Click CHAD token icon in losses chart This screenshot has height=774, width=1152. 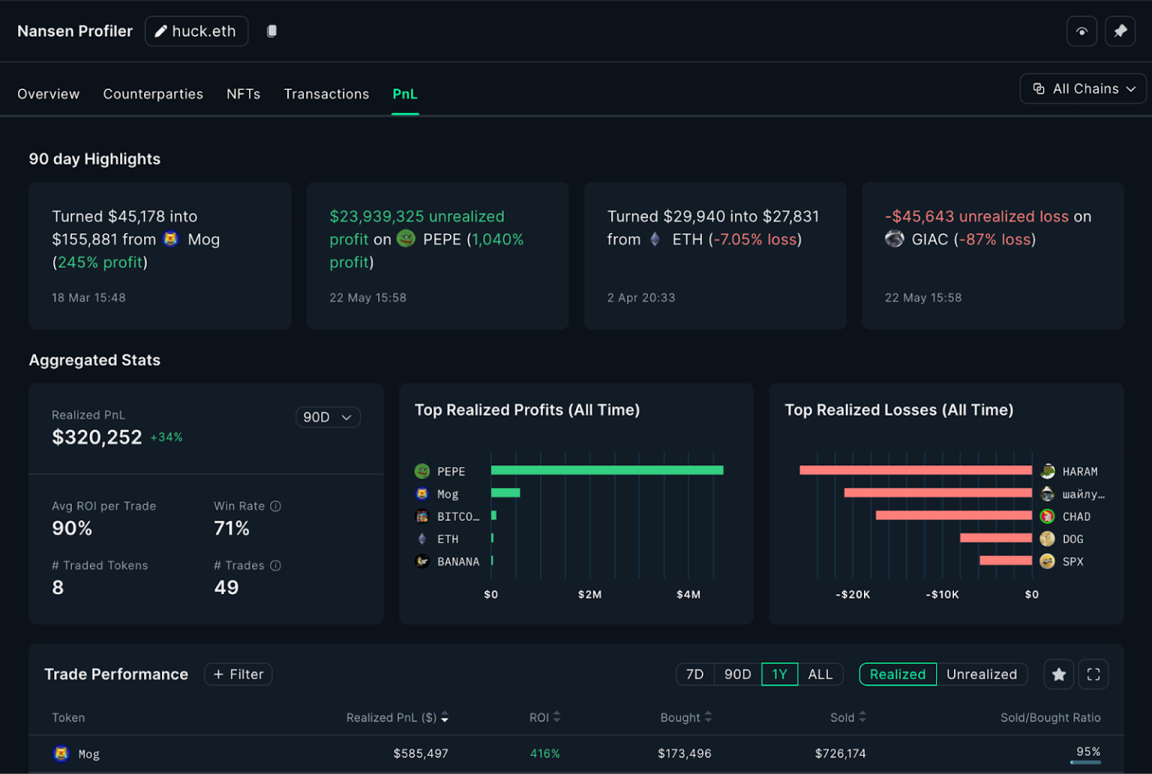tap(1048, 516)
